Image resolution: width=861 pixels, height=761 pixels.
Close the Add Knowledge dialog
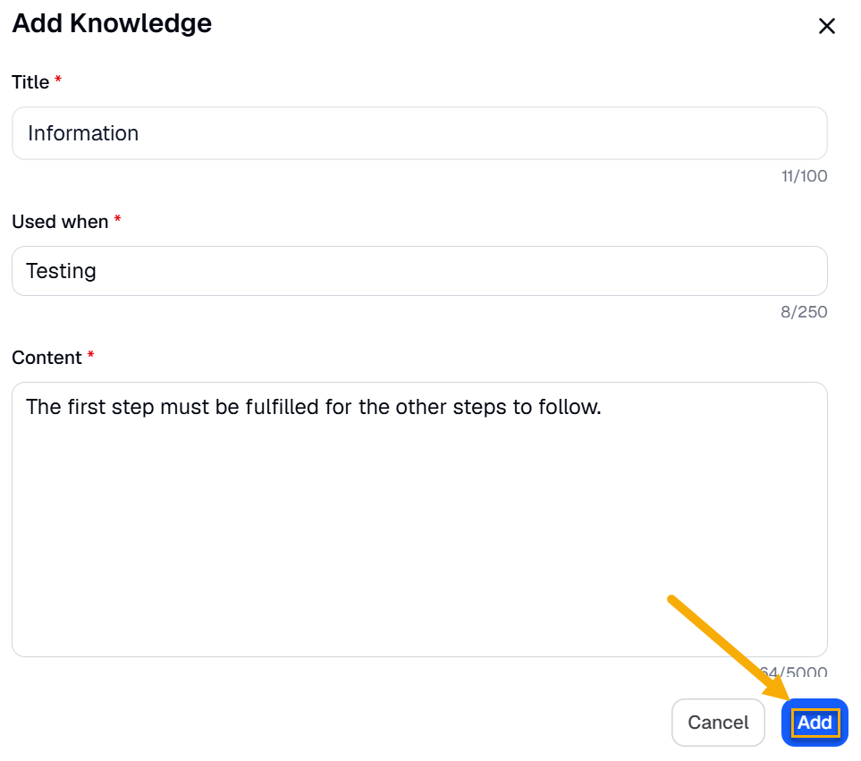point(826,26)
